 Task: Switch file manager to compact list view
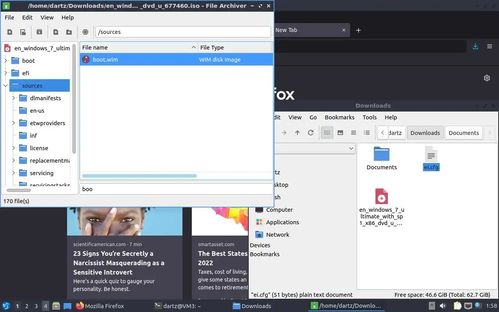point(354,133)
